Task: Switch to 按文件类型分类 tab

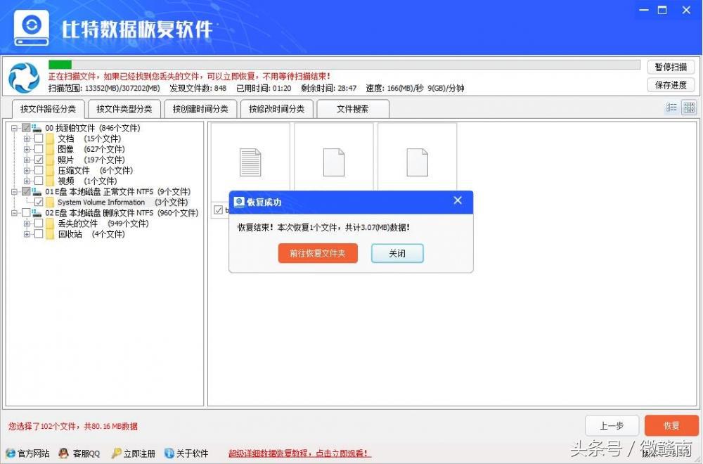Action: (x=124, y=109)
